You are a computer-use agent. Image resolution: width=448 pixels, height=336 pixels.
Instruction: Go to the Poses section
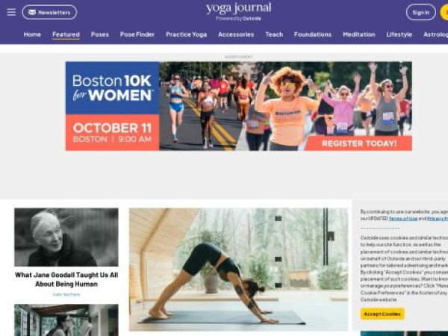coord(100,34)
